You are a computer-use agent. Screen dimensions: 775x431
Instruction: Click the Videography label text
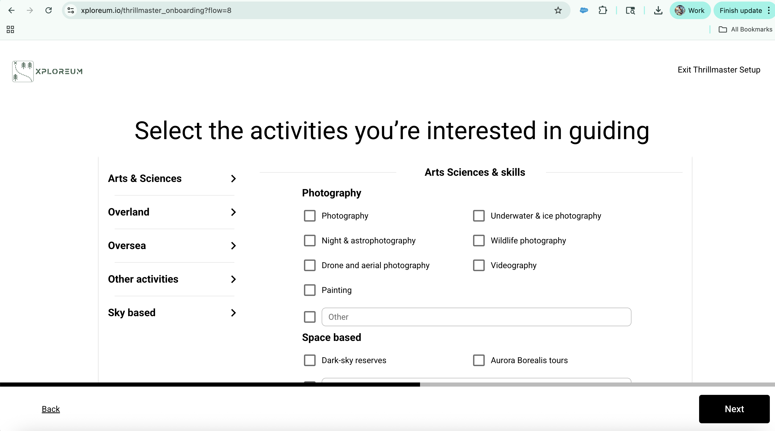click(513, 265)
